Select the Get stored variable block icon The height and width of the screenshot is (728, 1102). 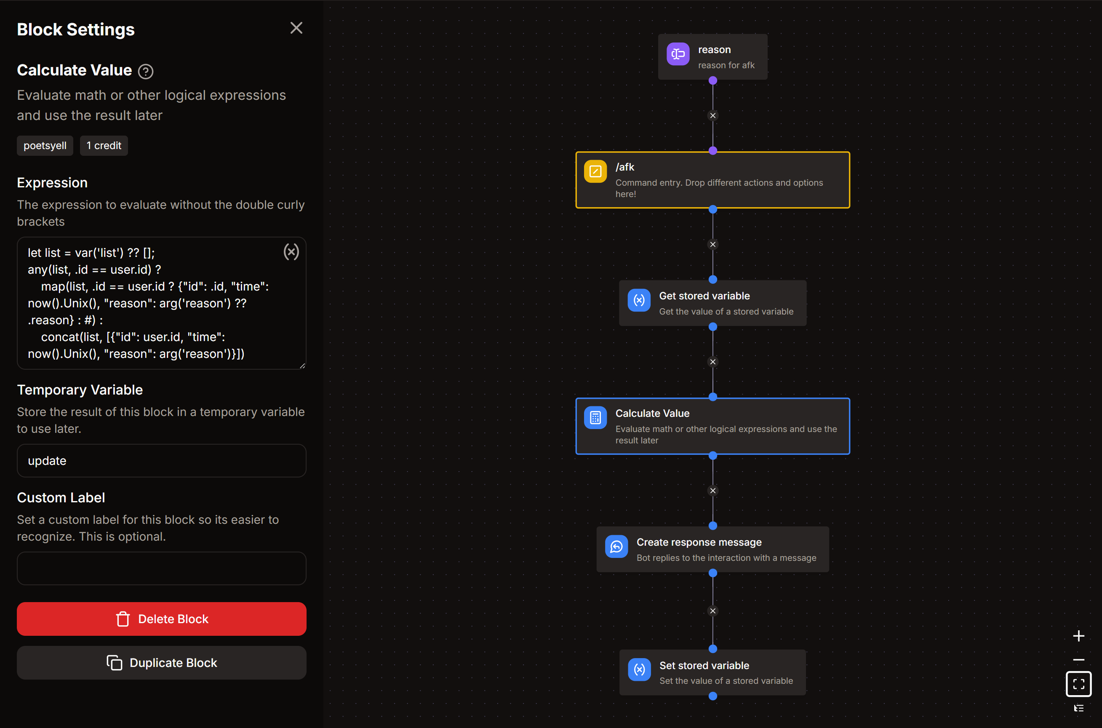639,300
